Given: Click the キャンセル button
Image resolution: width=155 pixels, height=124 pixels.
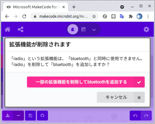Looking at the screenshot, I should (121, 97).
